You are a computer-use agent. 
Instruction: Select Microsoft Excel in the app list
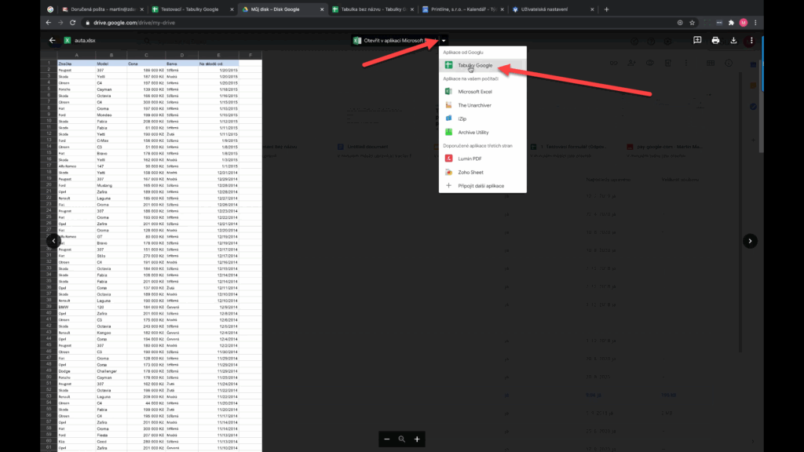point(474,92)
